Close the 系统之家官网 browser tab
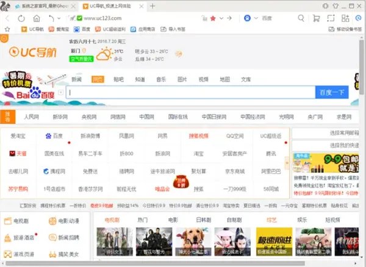The width and height of the screenshot is (366, 267). [73, 6]
